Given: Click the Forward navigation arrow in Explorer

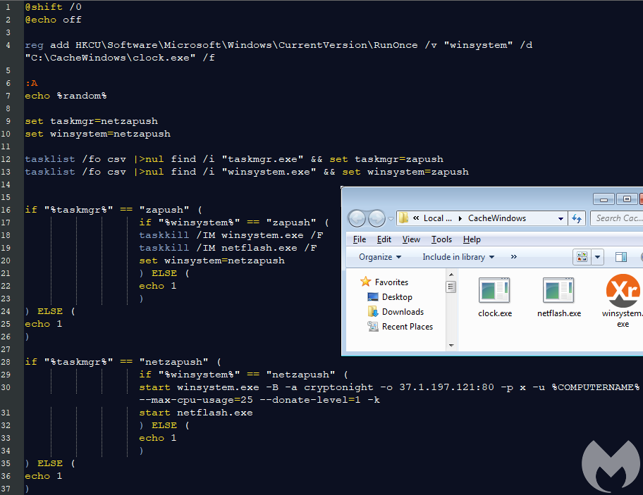Looking at the screenshot, I should point(376,219).
